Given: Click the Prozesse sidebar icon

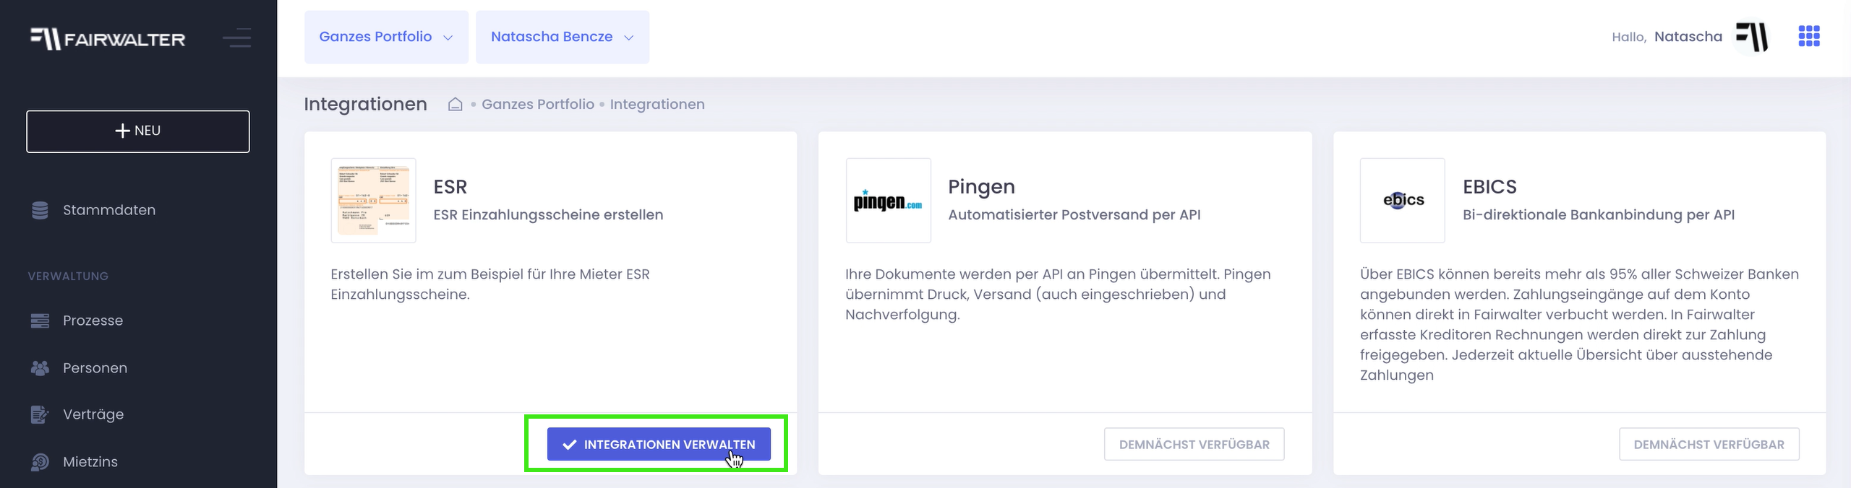Looking at the screenshot, I should (x=40, y=321).
